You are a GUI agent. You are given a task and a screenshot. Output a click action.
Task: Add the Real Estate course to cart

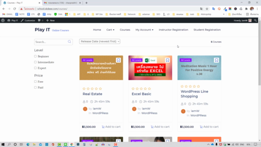pyautogui.click(x=111, y=127)
